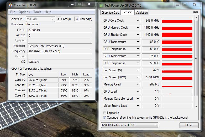Click the Tj. Max field 0°C
The image size is (205, 137).
point(43,75)
